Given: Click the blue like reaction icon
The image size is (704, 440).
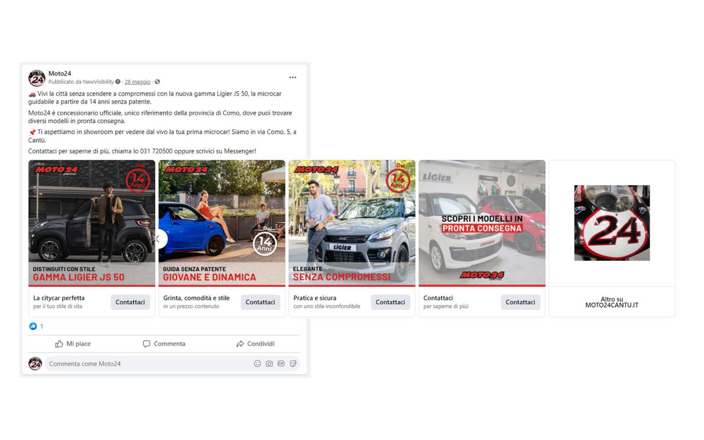Looking at the screenshot, I should [x=33, y=326].
